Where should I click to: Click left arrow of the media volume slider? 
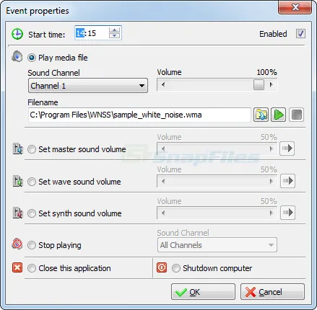(x=163, y=84)
